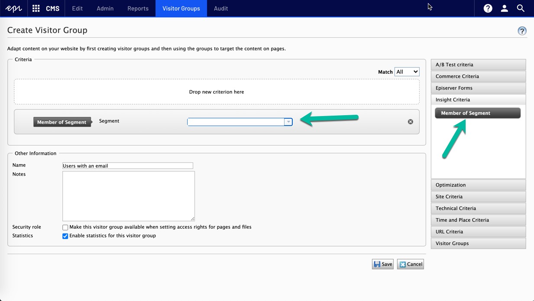Remove the Member of Segment criterion
This screenshot has width=534, height=301.
[410, 122]
